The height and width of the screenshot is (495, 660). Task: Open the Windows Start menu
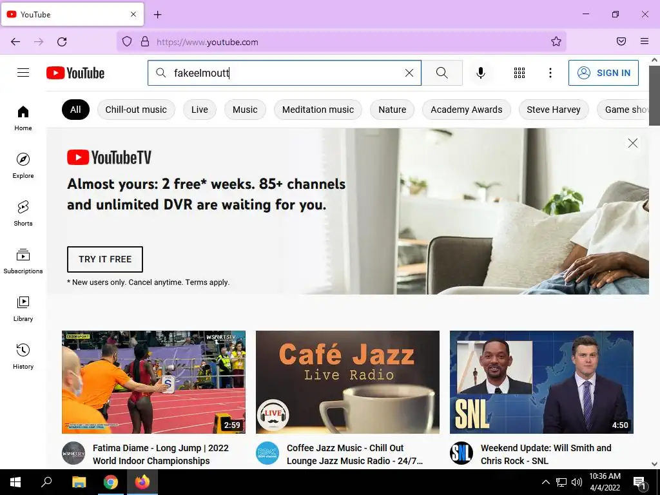pyautogui.click(x=15, y=482)
